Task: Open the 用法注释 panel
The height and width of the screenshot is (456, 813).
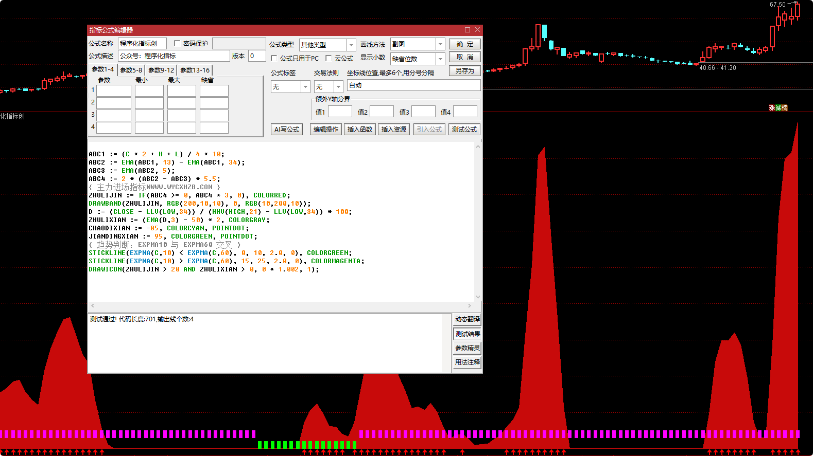Action: 467,362
